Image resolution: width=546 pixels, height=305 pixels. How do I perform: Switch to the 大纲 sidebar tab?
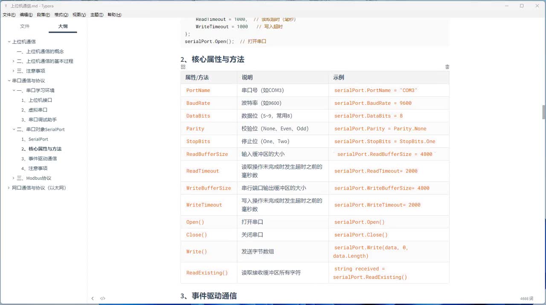click(x=63, y=26)
